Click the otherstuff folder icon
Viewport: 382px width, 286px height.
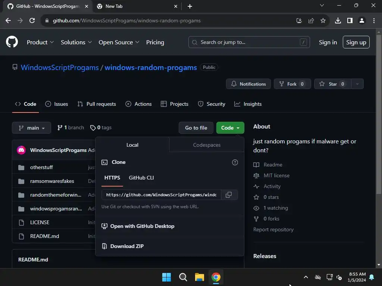point(21,167)
